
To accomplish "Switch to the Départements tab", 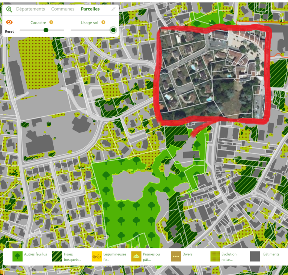I will (x=30, y=9).
